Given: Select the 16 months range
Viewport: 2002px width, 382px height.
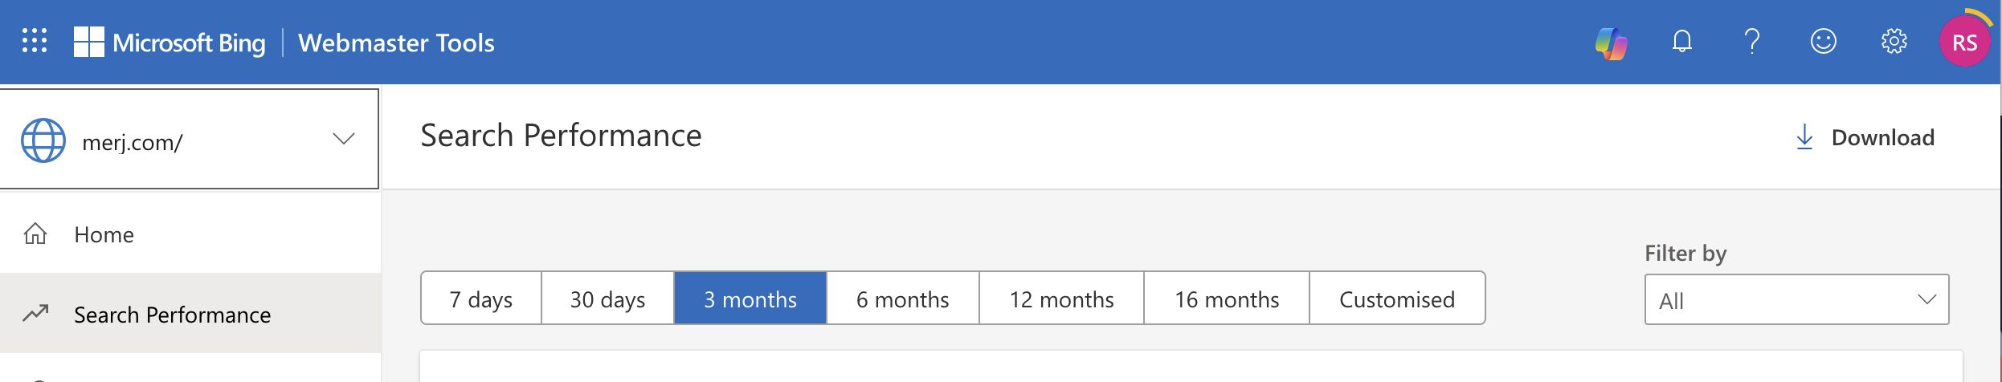Looking at the screenshot, I should point(1227,299).
